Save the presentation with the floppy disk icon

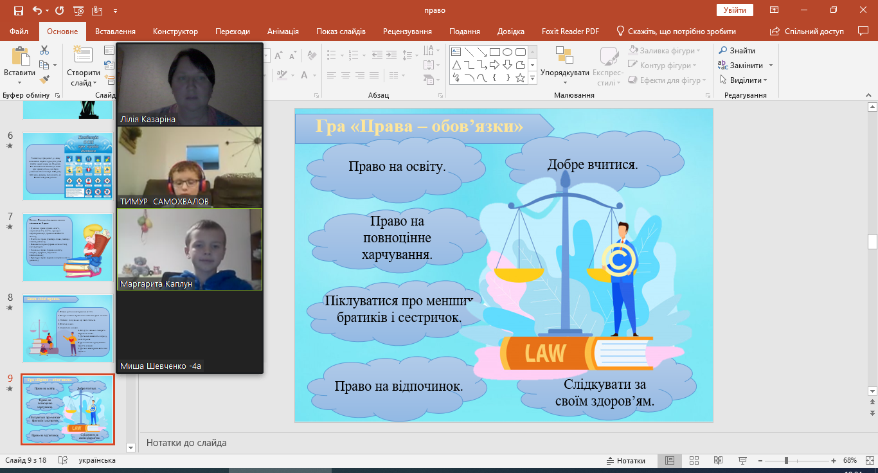click(18, 10)
